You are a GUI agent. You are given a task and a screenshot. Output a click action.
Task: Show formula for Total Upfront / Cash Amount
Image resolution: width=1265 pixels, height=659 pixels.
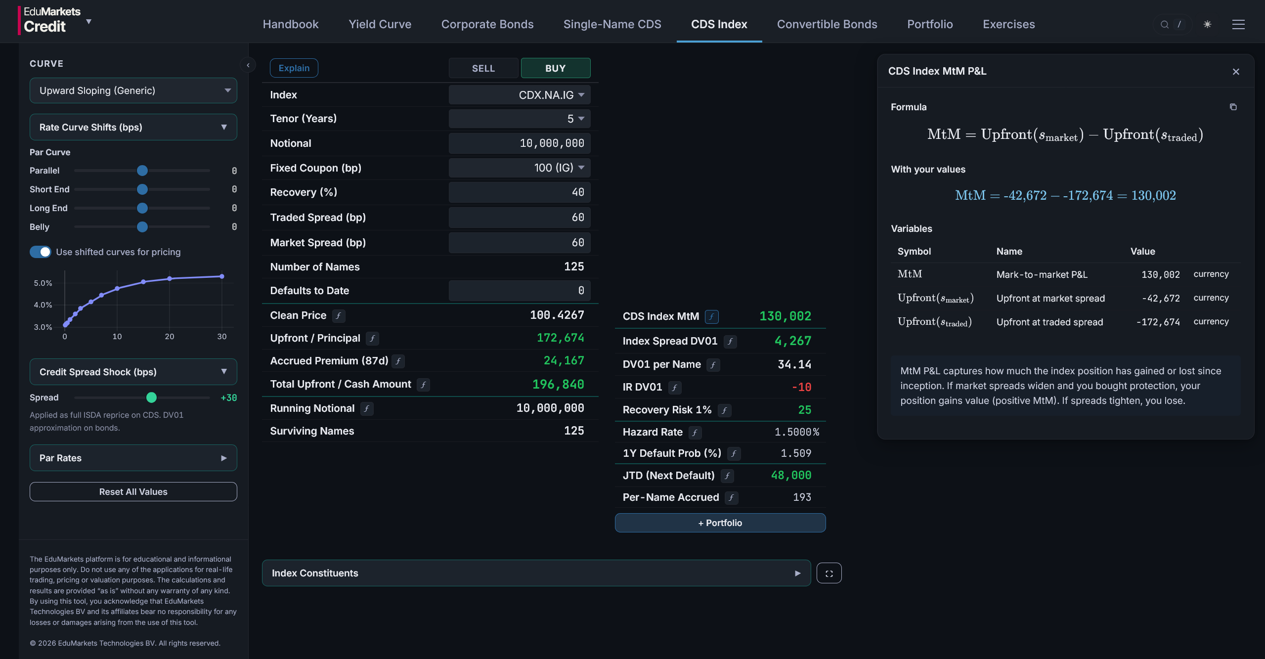(424, 385)
